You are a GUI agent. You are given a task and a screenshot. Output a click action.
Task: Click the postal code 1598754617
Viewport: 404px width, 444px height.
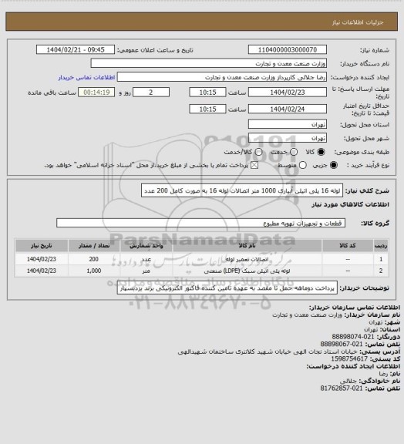pyautogui.click(x=349, y=358)
